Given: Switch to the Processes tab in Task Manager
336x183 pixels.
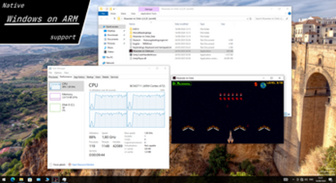Looking at the screenshot, I should 53,77.
